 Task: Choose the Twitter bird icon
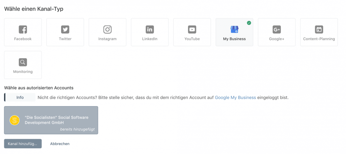pyautogui.click(x=65, y=29)
